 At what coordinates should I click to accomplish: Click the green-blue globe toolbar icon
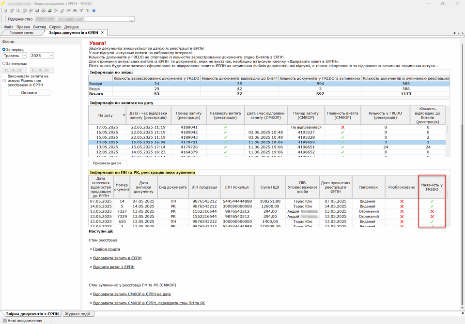click(50, 10)
